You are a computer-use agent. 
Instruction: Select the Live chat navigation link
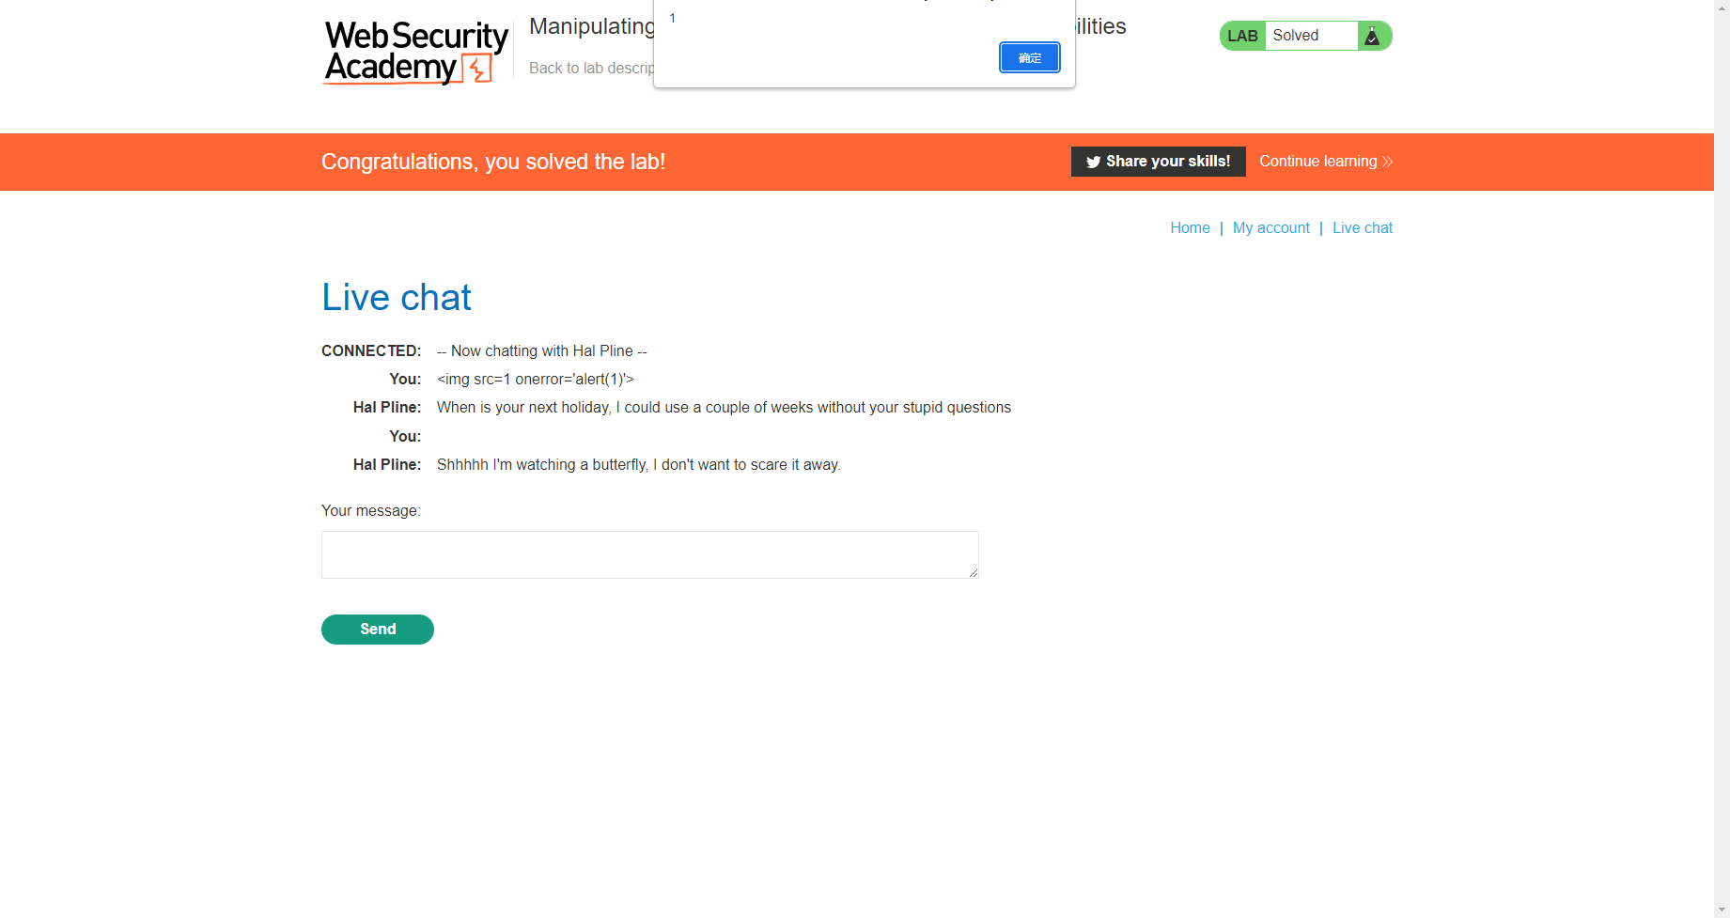pos(1363,227)
